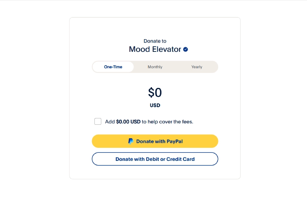Screen dimensions: 307x205
Task: Open the Mood Elevator organization name
Action: [x=155, y=50]
